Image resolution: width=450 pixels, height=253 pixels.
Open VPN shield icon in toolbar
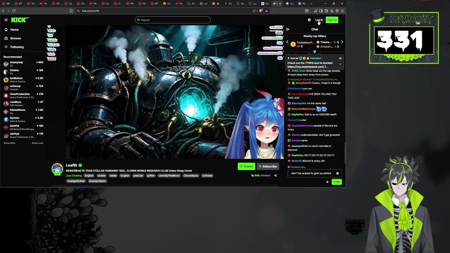point(337,11)
